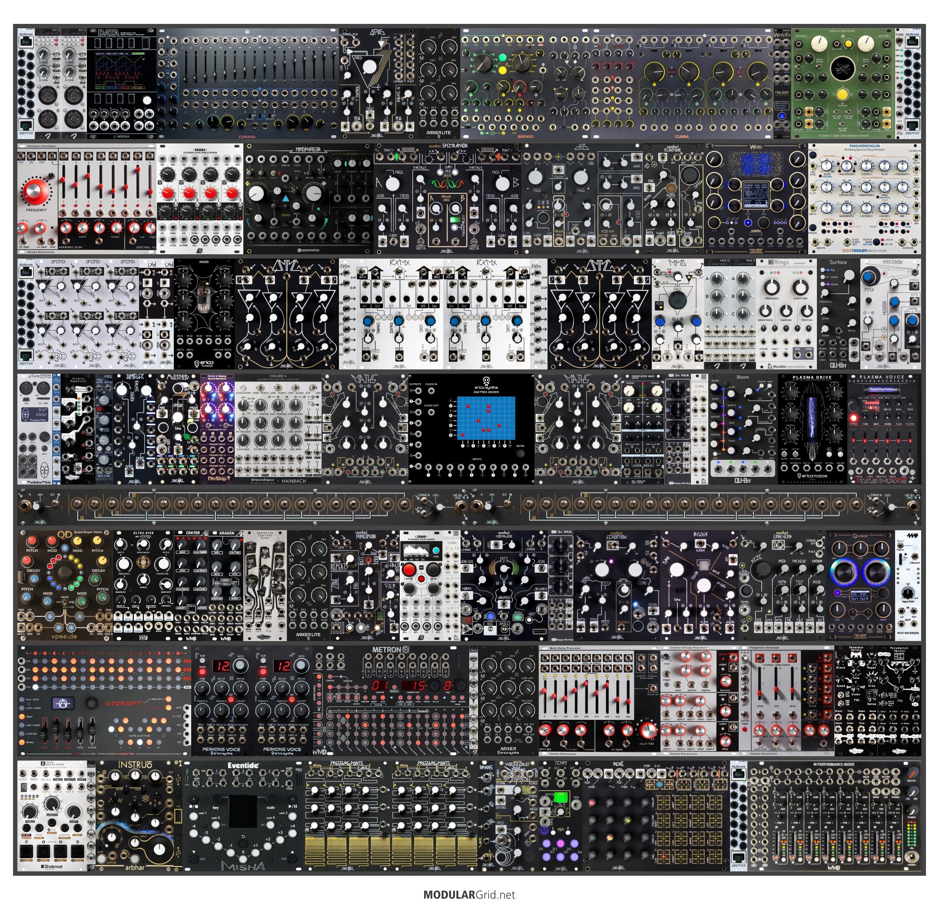Select the Morphagene module
Image resolution: width=939 pixels, height=904 pixels.
504,585
